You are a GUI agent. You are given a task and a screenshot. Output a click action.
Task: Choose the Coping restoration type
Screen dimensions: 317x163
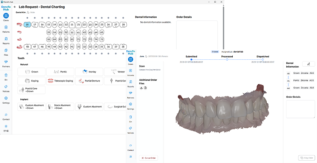31,81
